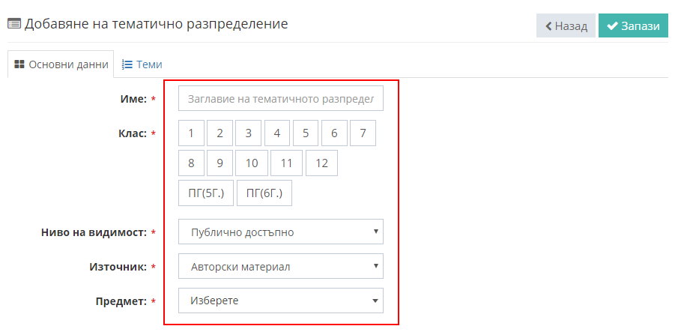Viewport: 675px width, 332px height.
Task: Select class 12 button
Action: pyautogui.click(x=321, y=163)
